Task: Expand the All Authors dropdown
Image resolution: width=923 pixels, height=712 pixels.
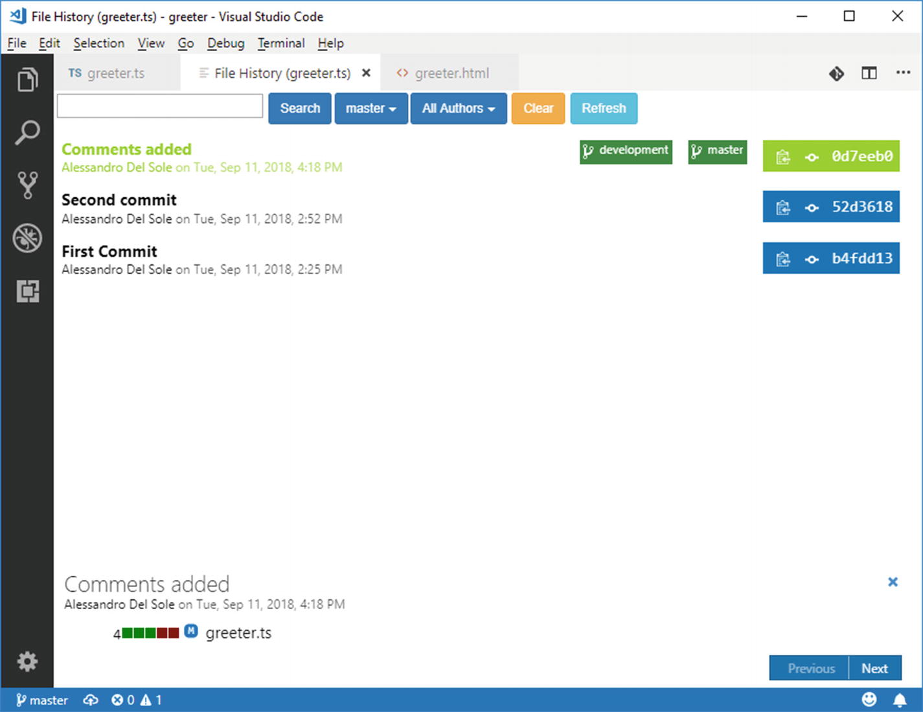Action: 459,108
